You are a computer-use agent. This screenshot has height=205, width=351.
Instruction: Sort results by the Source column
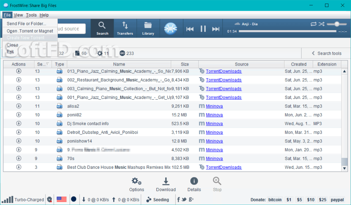[x=242, y=64]
